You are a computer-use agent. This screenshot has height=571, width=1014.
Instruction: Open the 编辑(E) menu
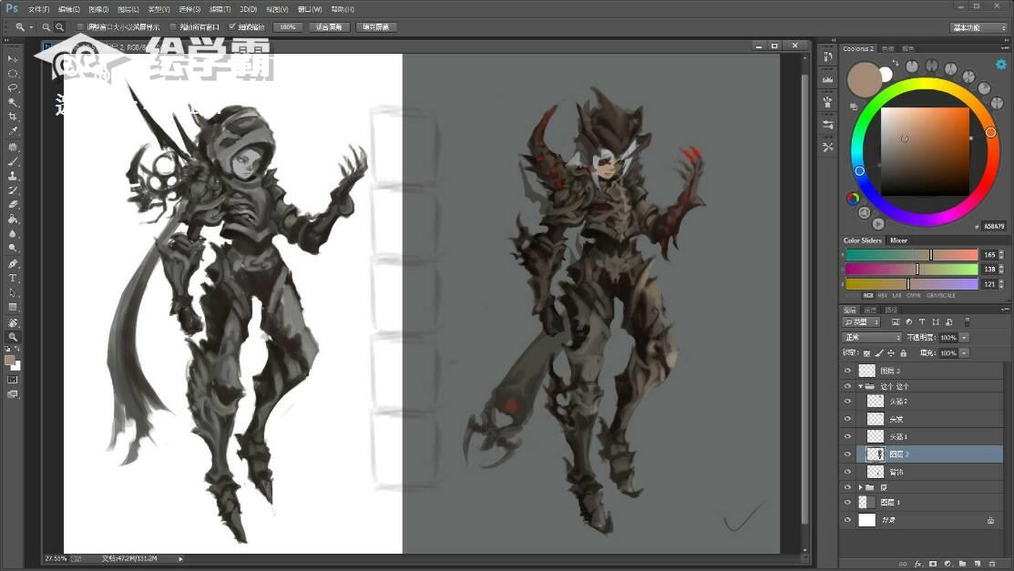[68, 9]
